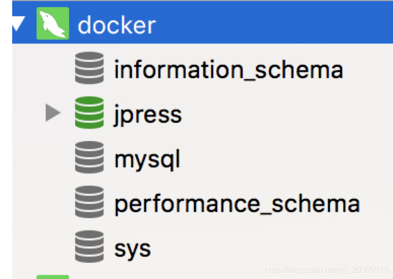393x279 pixels.
Task: Click the green jpress database icon
Action: [x=89, y=113]
